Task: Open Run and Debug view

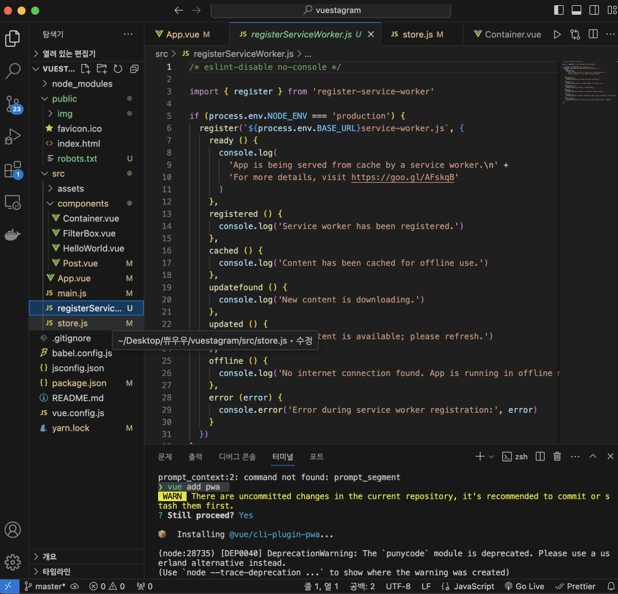Action: 13,136
